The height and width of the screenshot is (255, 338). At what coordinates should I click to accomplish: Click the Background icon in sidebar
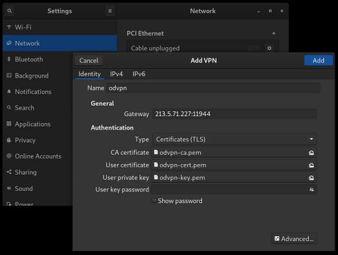9,76
